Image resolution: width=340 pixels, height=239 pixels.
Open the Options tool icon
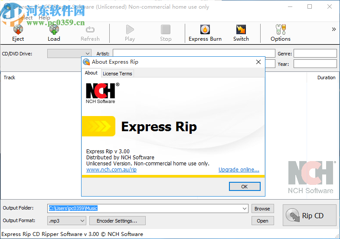pos(281,29)
